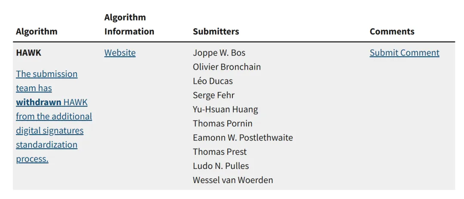Click submitter name Ludo N. Pulles
The height and width of the screenshot is (199, 464).
221,166
